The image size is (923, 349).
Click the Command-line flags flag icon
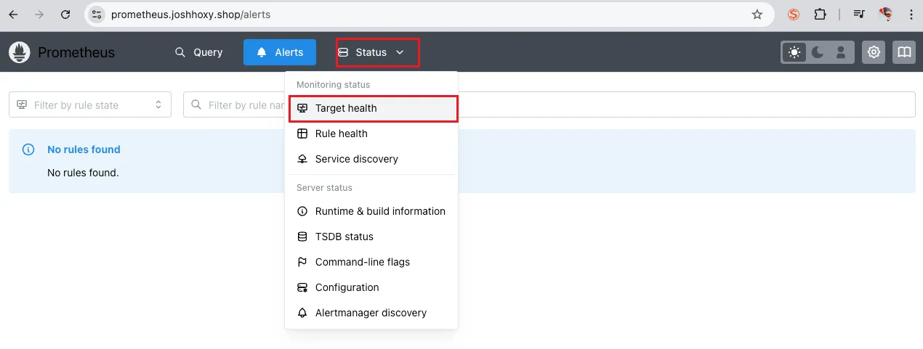(302, 262)
